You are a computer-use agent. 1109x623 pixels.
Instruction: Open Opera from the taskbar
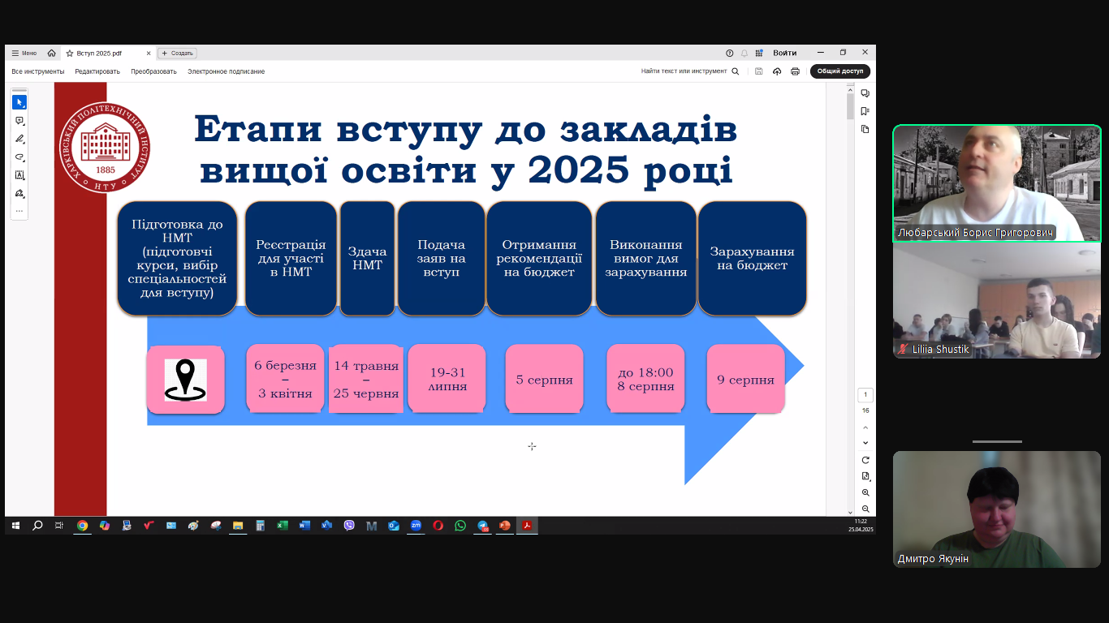click(x=438, y=526)
